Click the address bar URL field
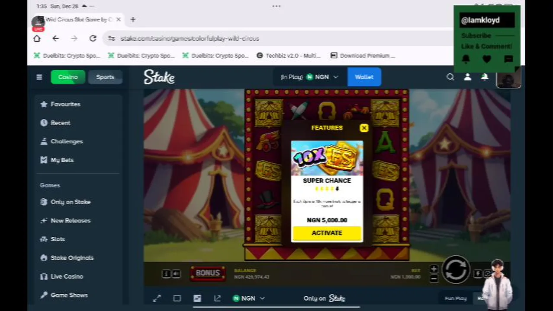 [x=277, y=38]
